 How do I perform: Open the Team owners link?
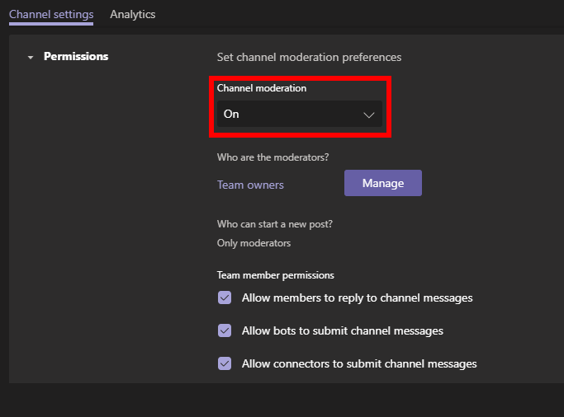click(250, 185)
